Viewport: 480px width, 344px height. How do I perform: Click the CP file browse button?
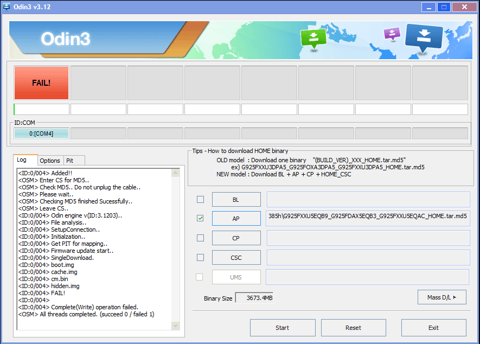point(236,238)
